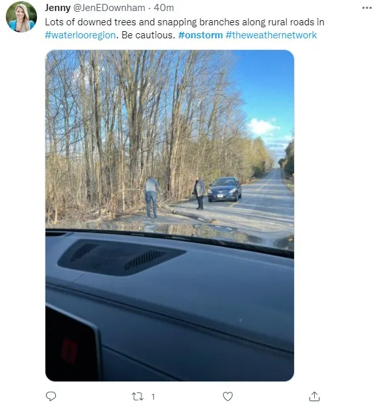Viewport: 381px width, 410px height.
Task: Open the 40m timestamp permalink
Action: (164, 8)
